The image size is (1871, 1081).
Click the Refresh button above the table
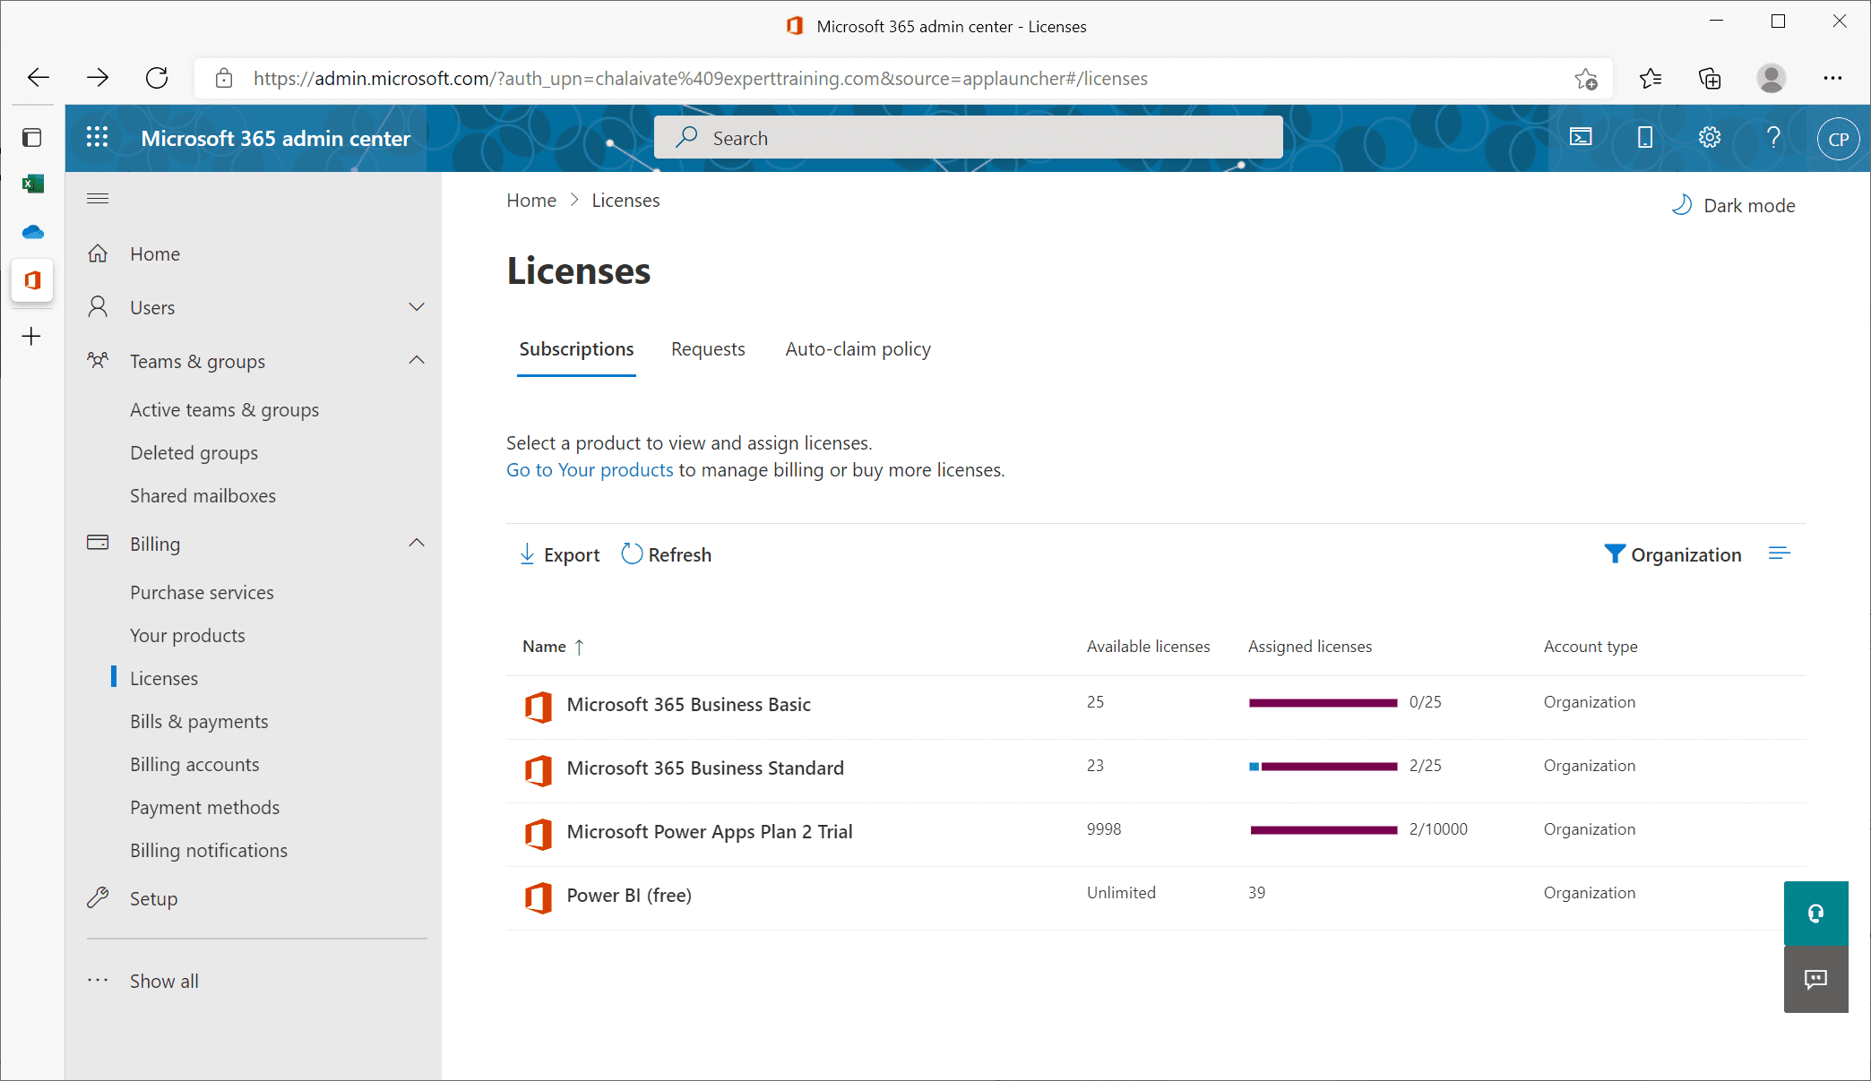click(x=667, y=554)
